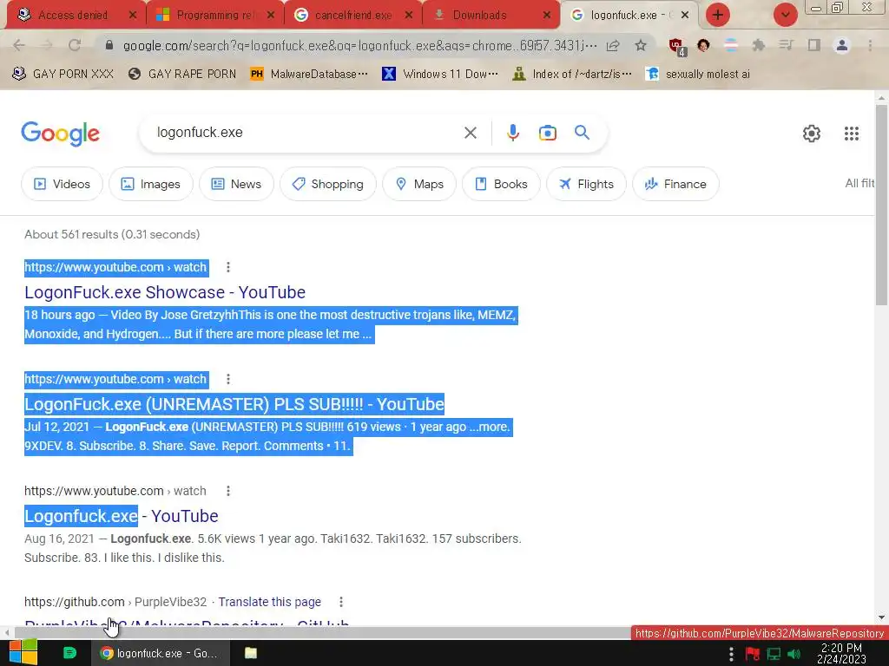
Task: Filter results by Shopping
Action: (327, 184)
